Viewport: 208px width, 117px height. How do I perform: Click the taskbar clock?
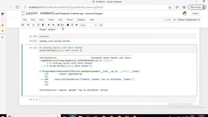click(x=201, y=116)
